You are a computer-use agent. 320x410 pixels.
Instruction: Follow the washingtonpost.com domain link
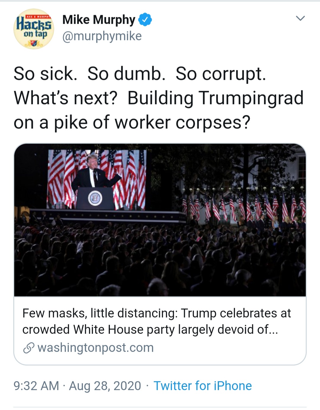click(96, 348)
